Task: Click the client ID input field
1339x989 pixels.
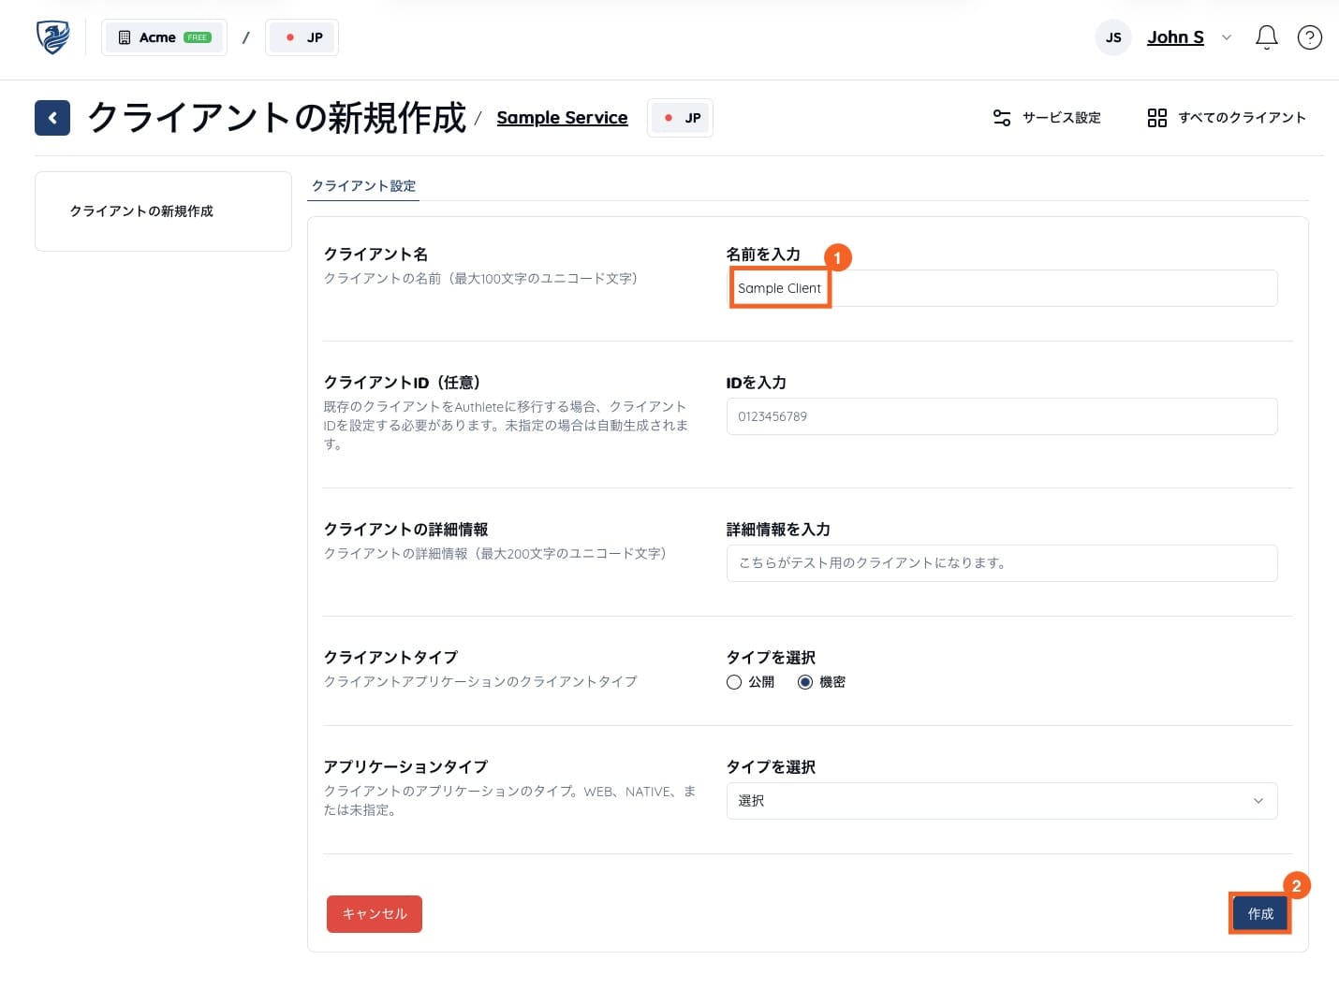Action: pyautogui.click(x=1002, y=416)
